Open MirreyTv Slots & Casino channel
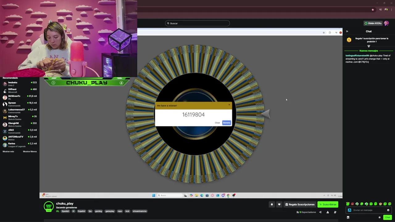 (x=20, y=118)
